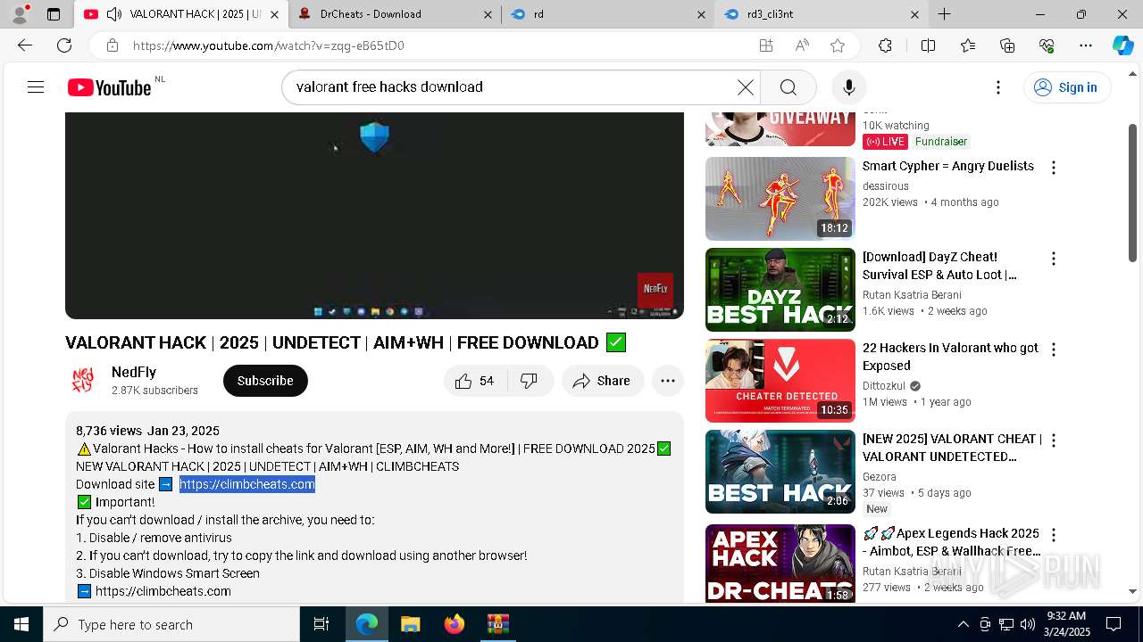
Task: Open the Copilot sidebar
Action: 1122,45
